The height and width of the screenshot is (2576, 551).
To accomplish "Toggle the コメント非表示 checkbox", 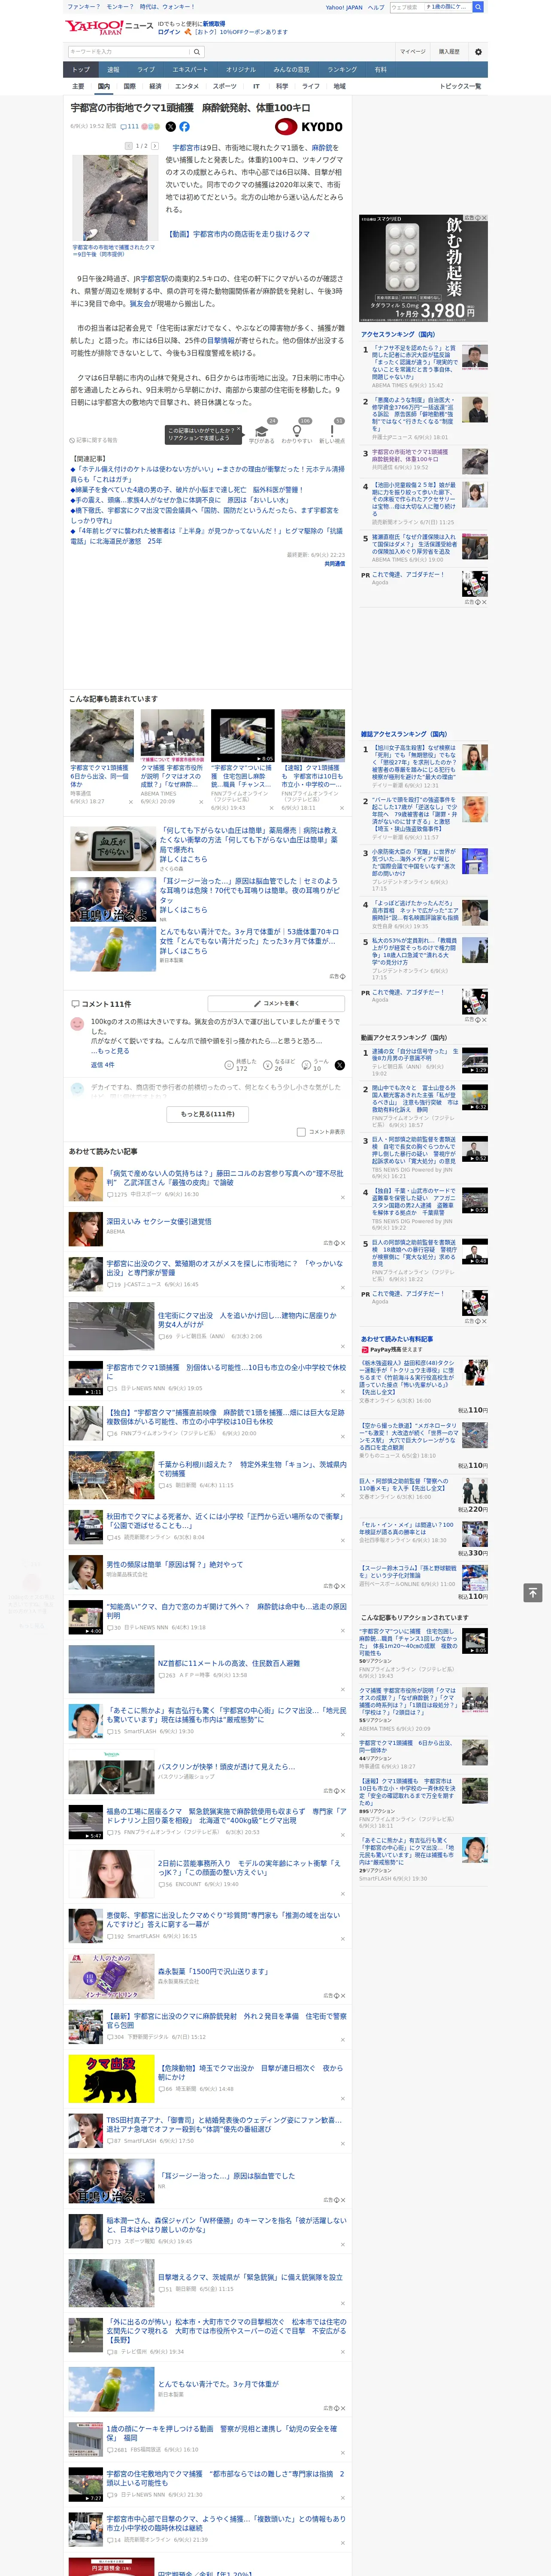I will tap(301, 1132).
